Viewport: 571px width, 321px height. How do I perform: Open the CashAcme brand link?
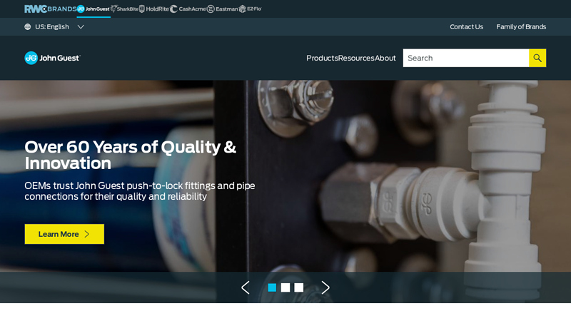[188, 9]
